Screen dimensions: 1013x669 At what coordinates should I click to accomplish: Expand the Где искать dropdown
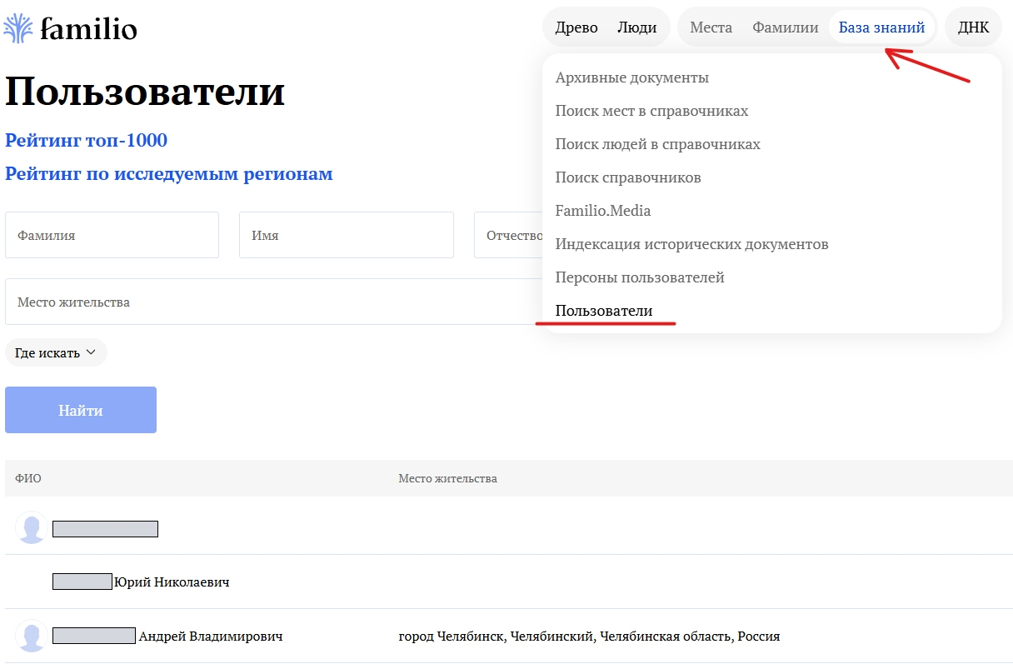point(56,352)
